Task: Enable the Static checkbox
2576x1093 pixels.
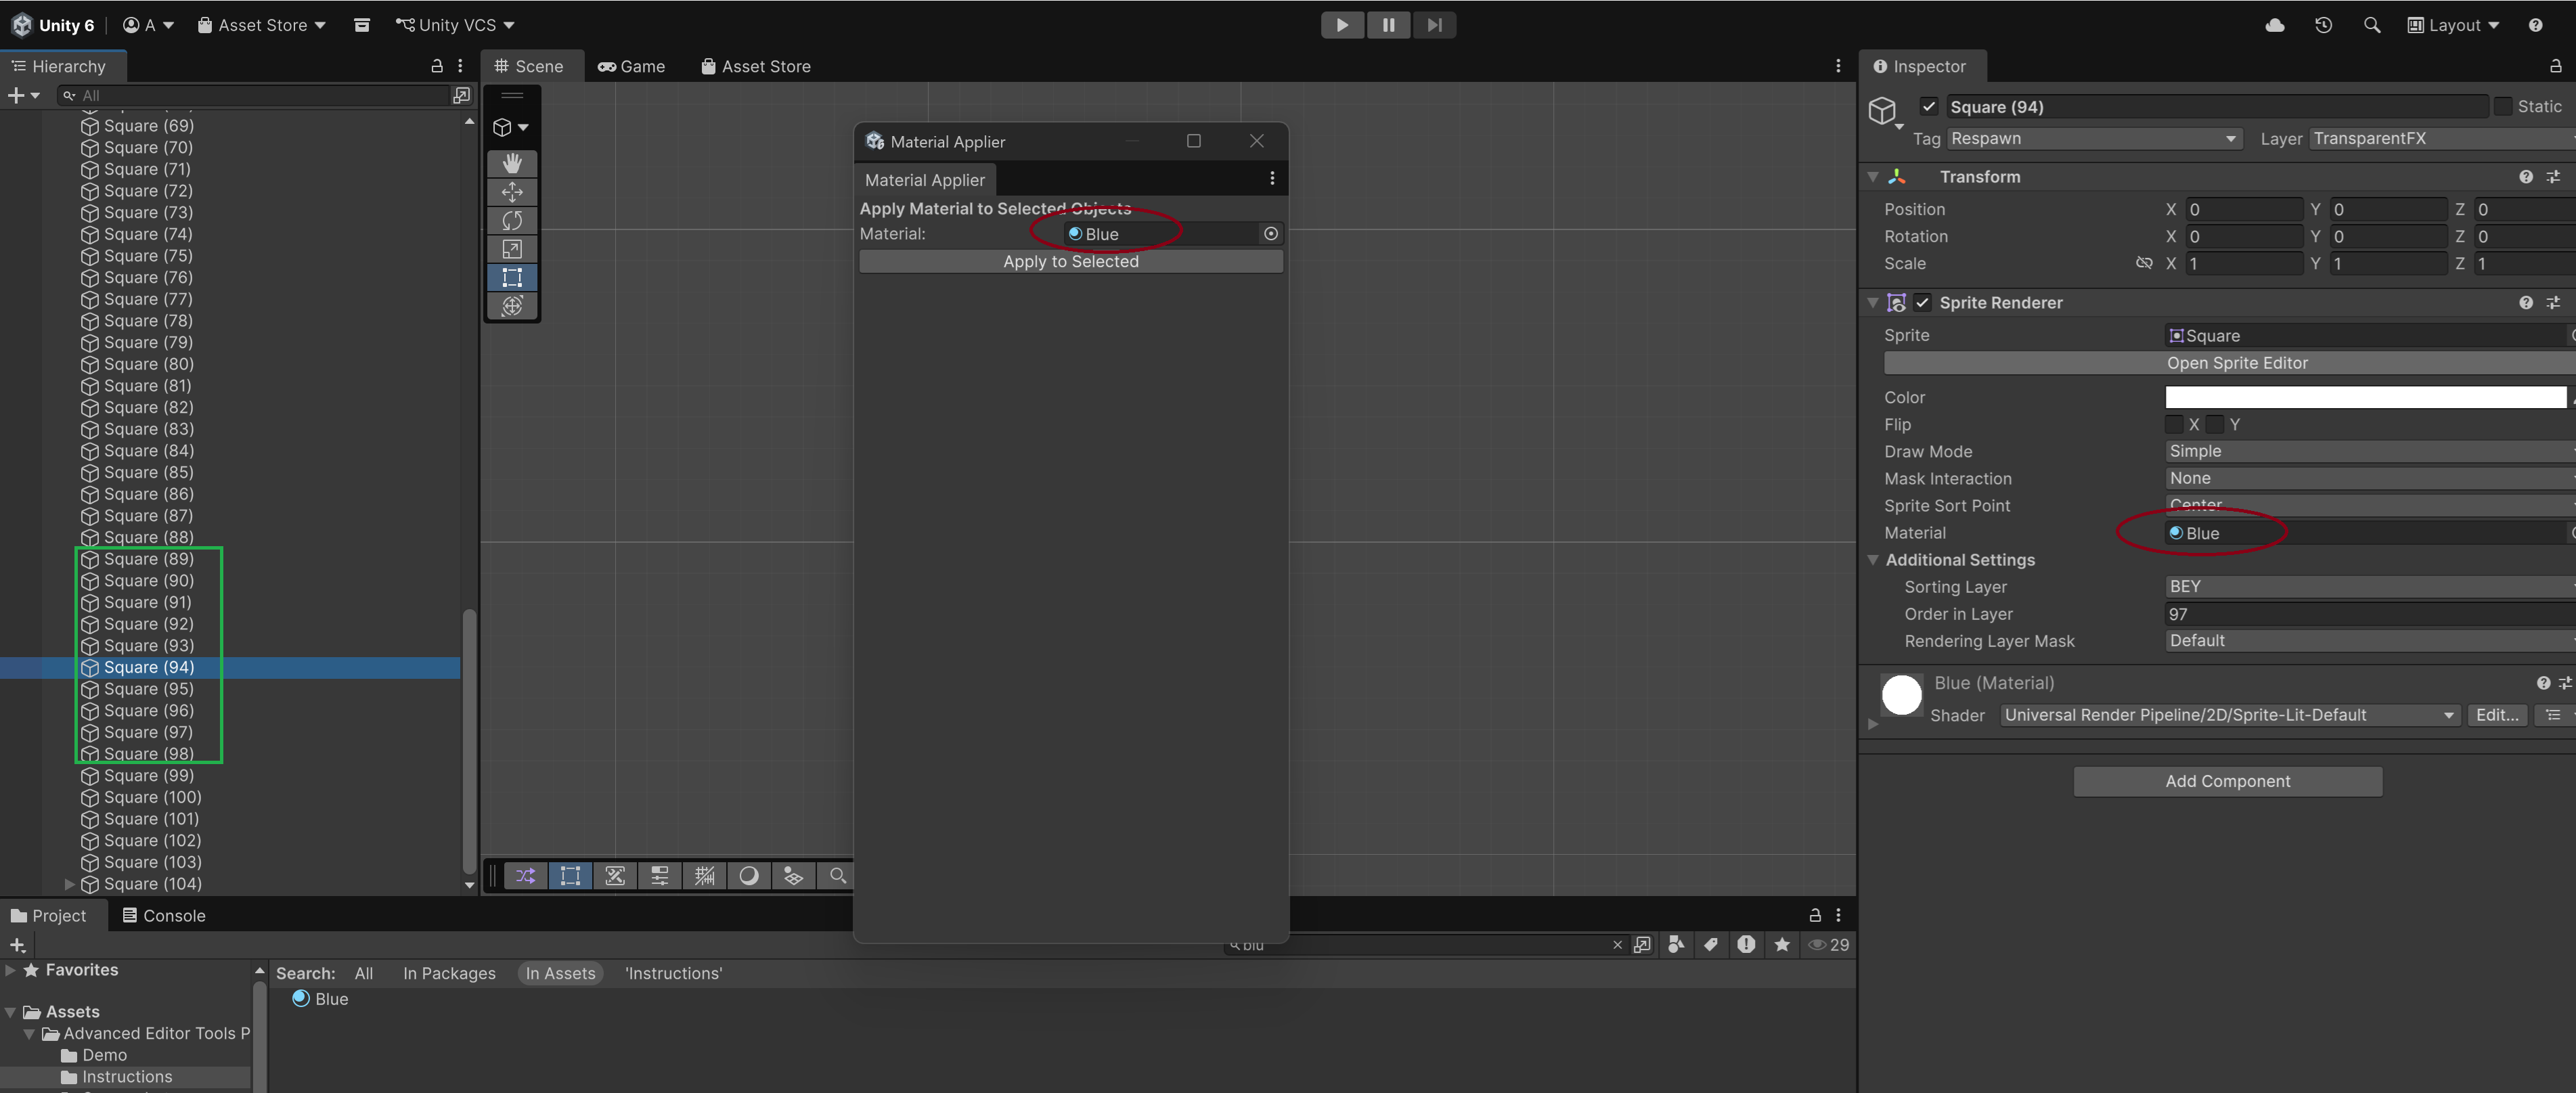Action: 2502,106
